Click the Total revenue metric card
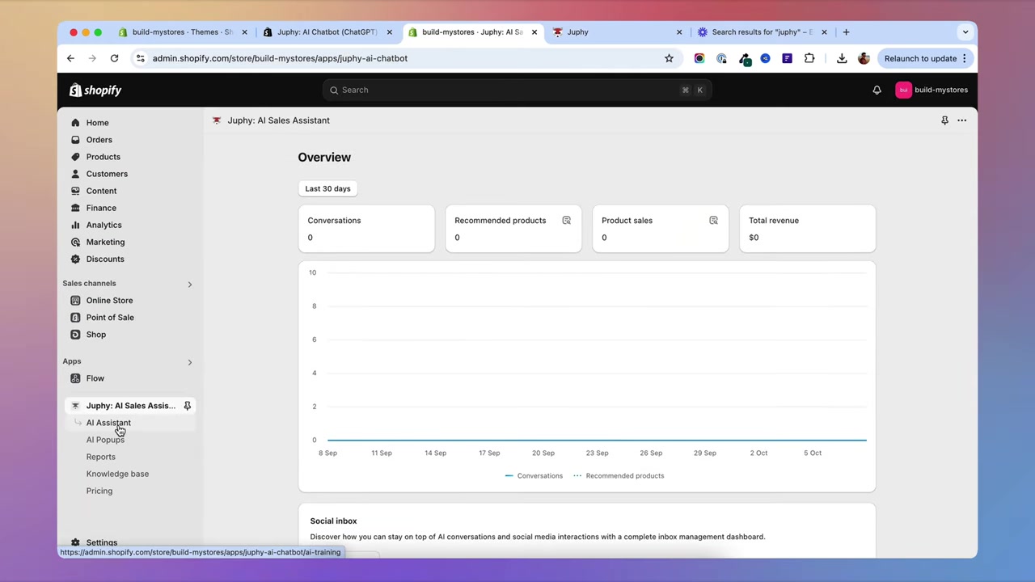Screen dimensions: 1035x582 (x=807, y=229)
